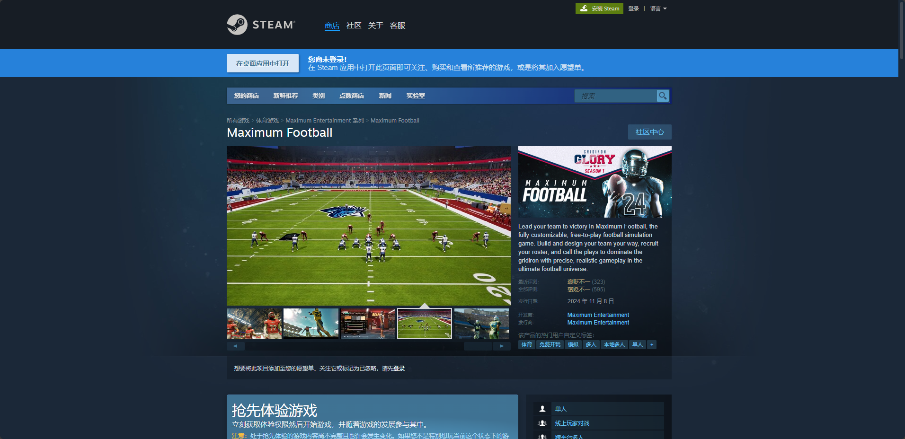The height and width of the screenshot is (439, 905).
Task: Select the red-jersey players thumbnail
Action: point(254,324)
